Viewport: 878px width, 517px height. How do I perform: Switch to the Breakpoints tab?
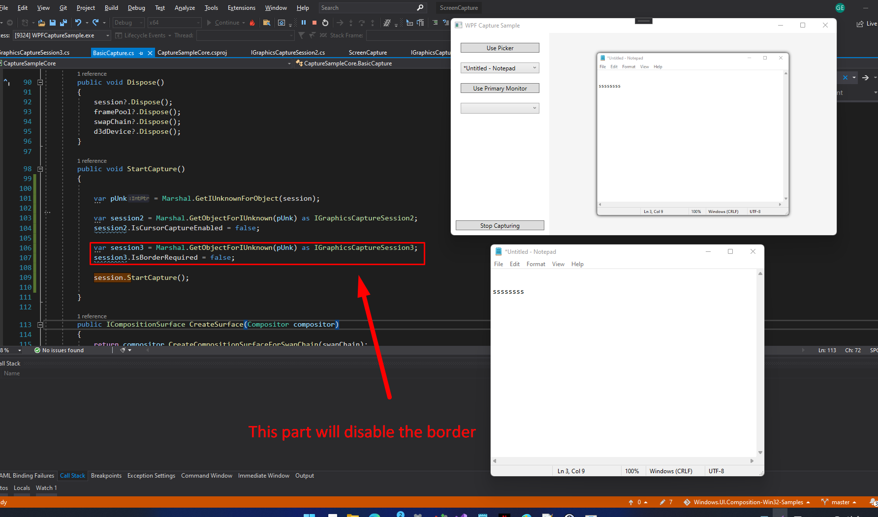coord(106,476)
